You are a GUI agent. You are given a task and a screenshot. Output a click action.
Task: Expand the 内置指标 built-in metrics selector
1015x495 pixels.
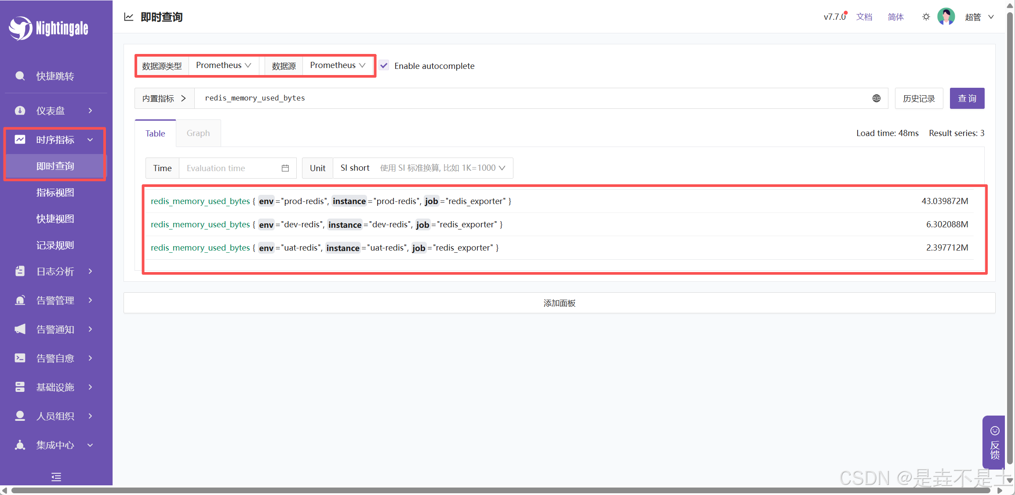[164, 98]
